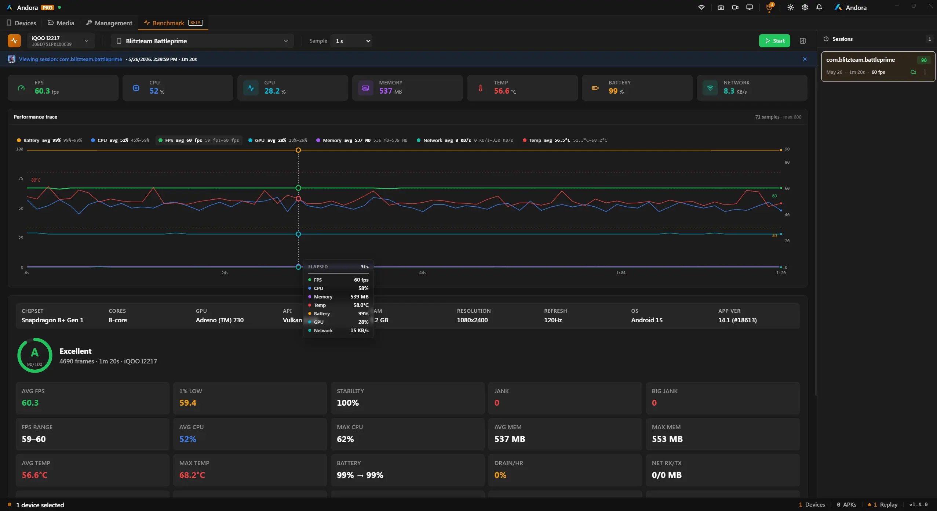Click the Temp thermometer icon

tap(481, 88)
